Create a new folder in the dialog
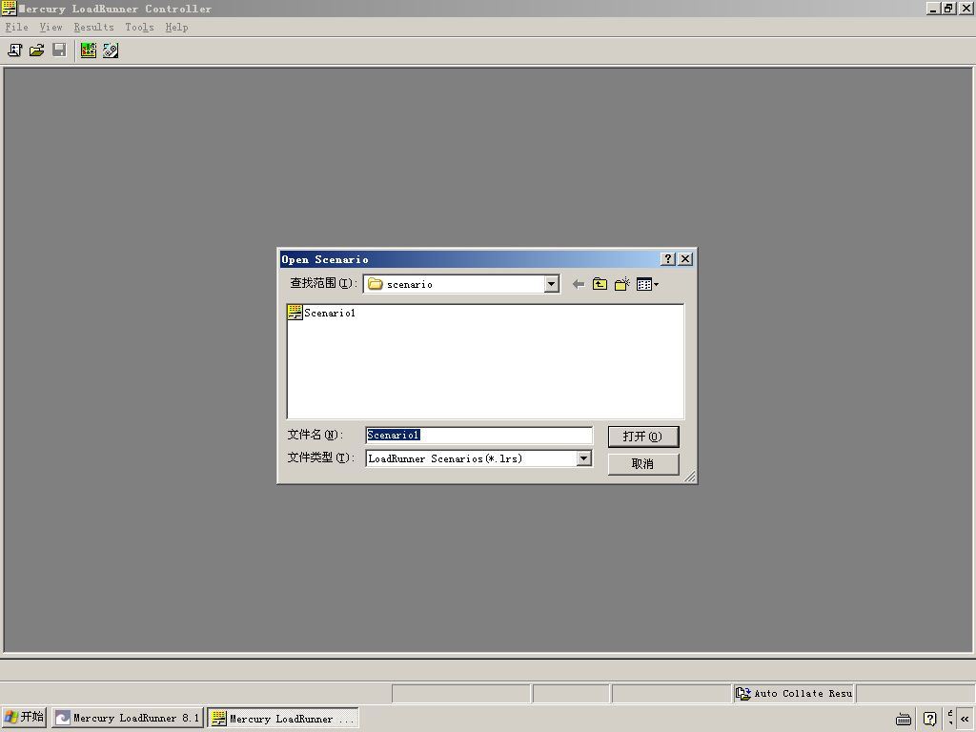This screenshot has height=732, width=976. click(621, 284)
